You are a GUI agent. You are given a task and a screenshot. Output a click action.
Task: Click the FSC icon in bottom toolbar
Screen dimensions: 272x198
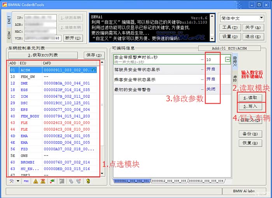[26, 181]
